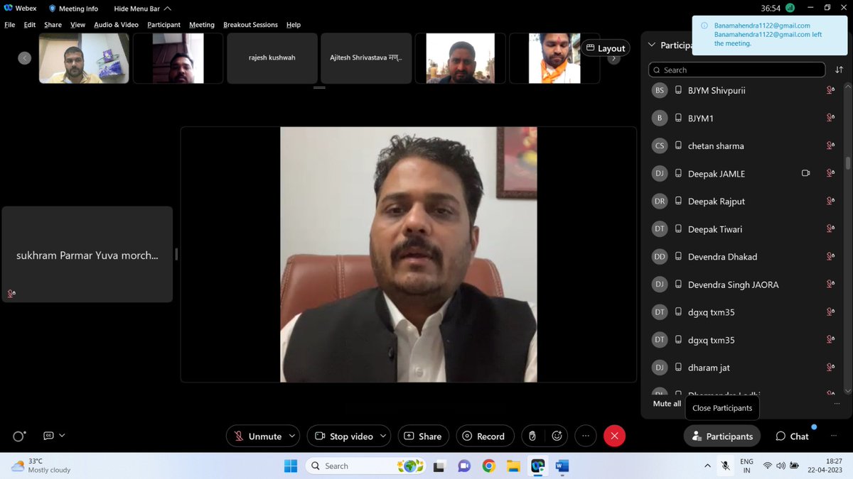853x479 pixels.
Task: Select Ajitesh Shrivastava video tile
Action: coord(366,58)
